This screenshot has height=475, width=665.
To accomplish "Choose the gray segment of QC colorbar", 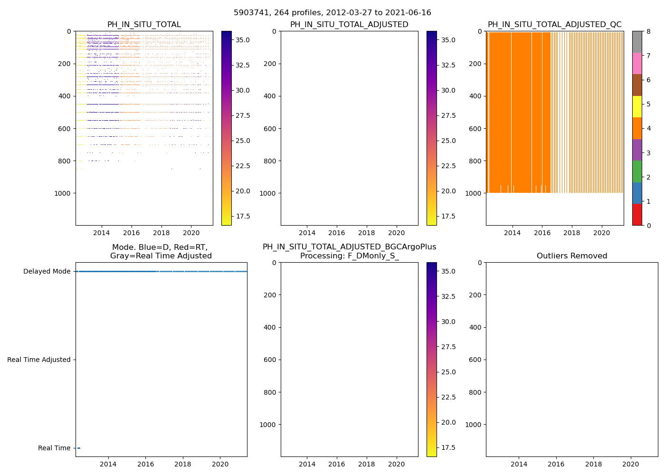I will pos(637,42).
